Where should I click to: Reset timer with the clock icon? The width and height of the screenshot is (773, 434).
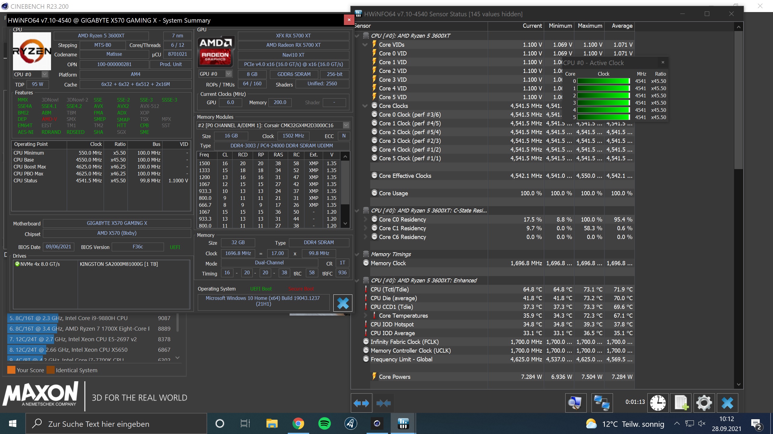658,403
